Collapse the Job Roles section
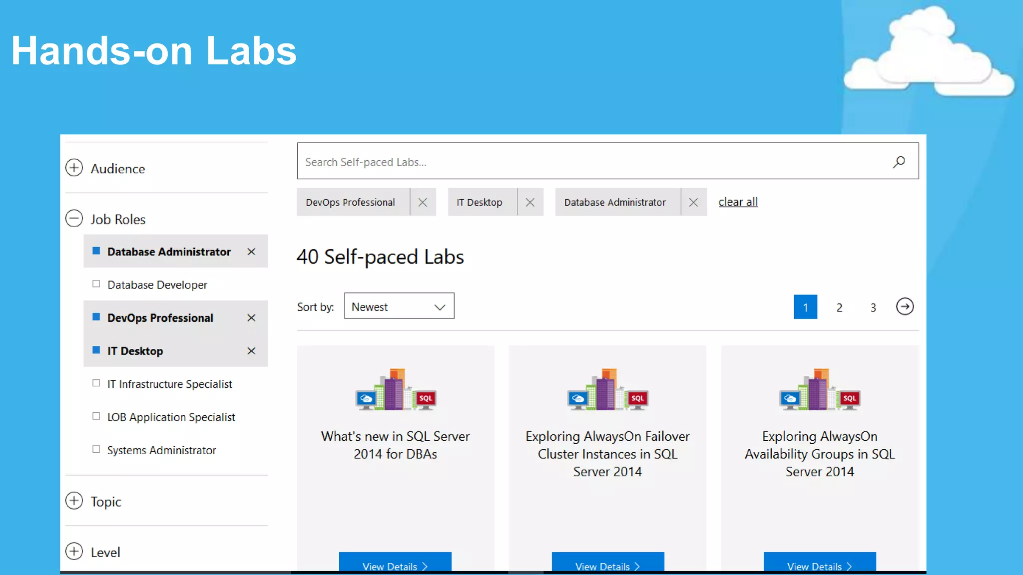The width and height of the screenshot is (1023, 575). (74, 218)
